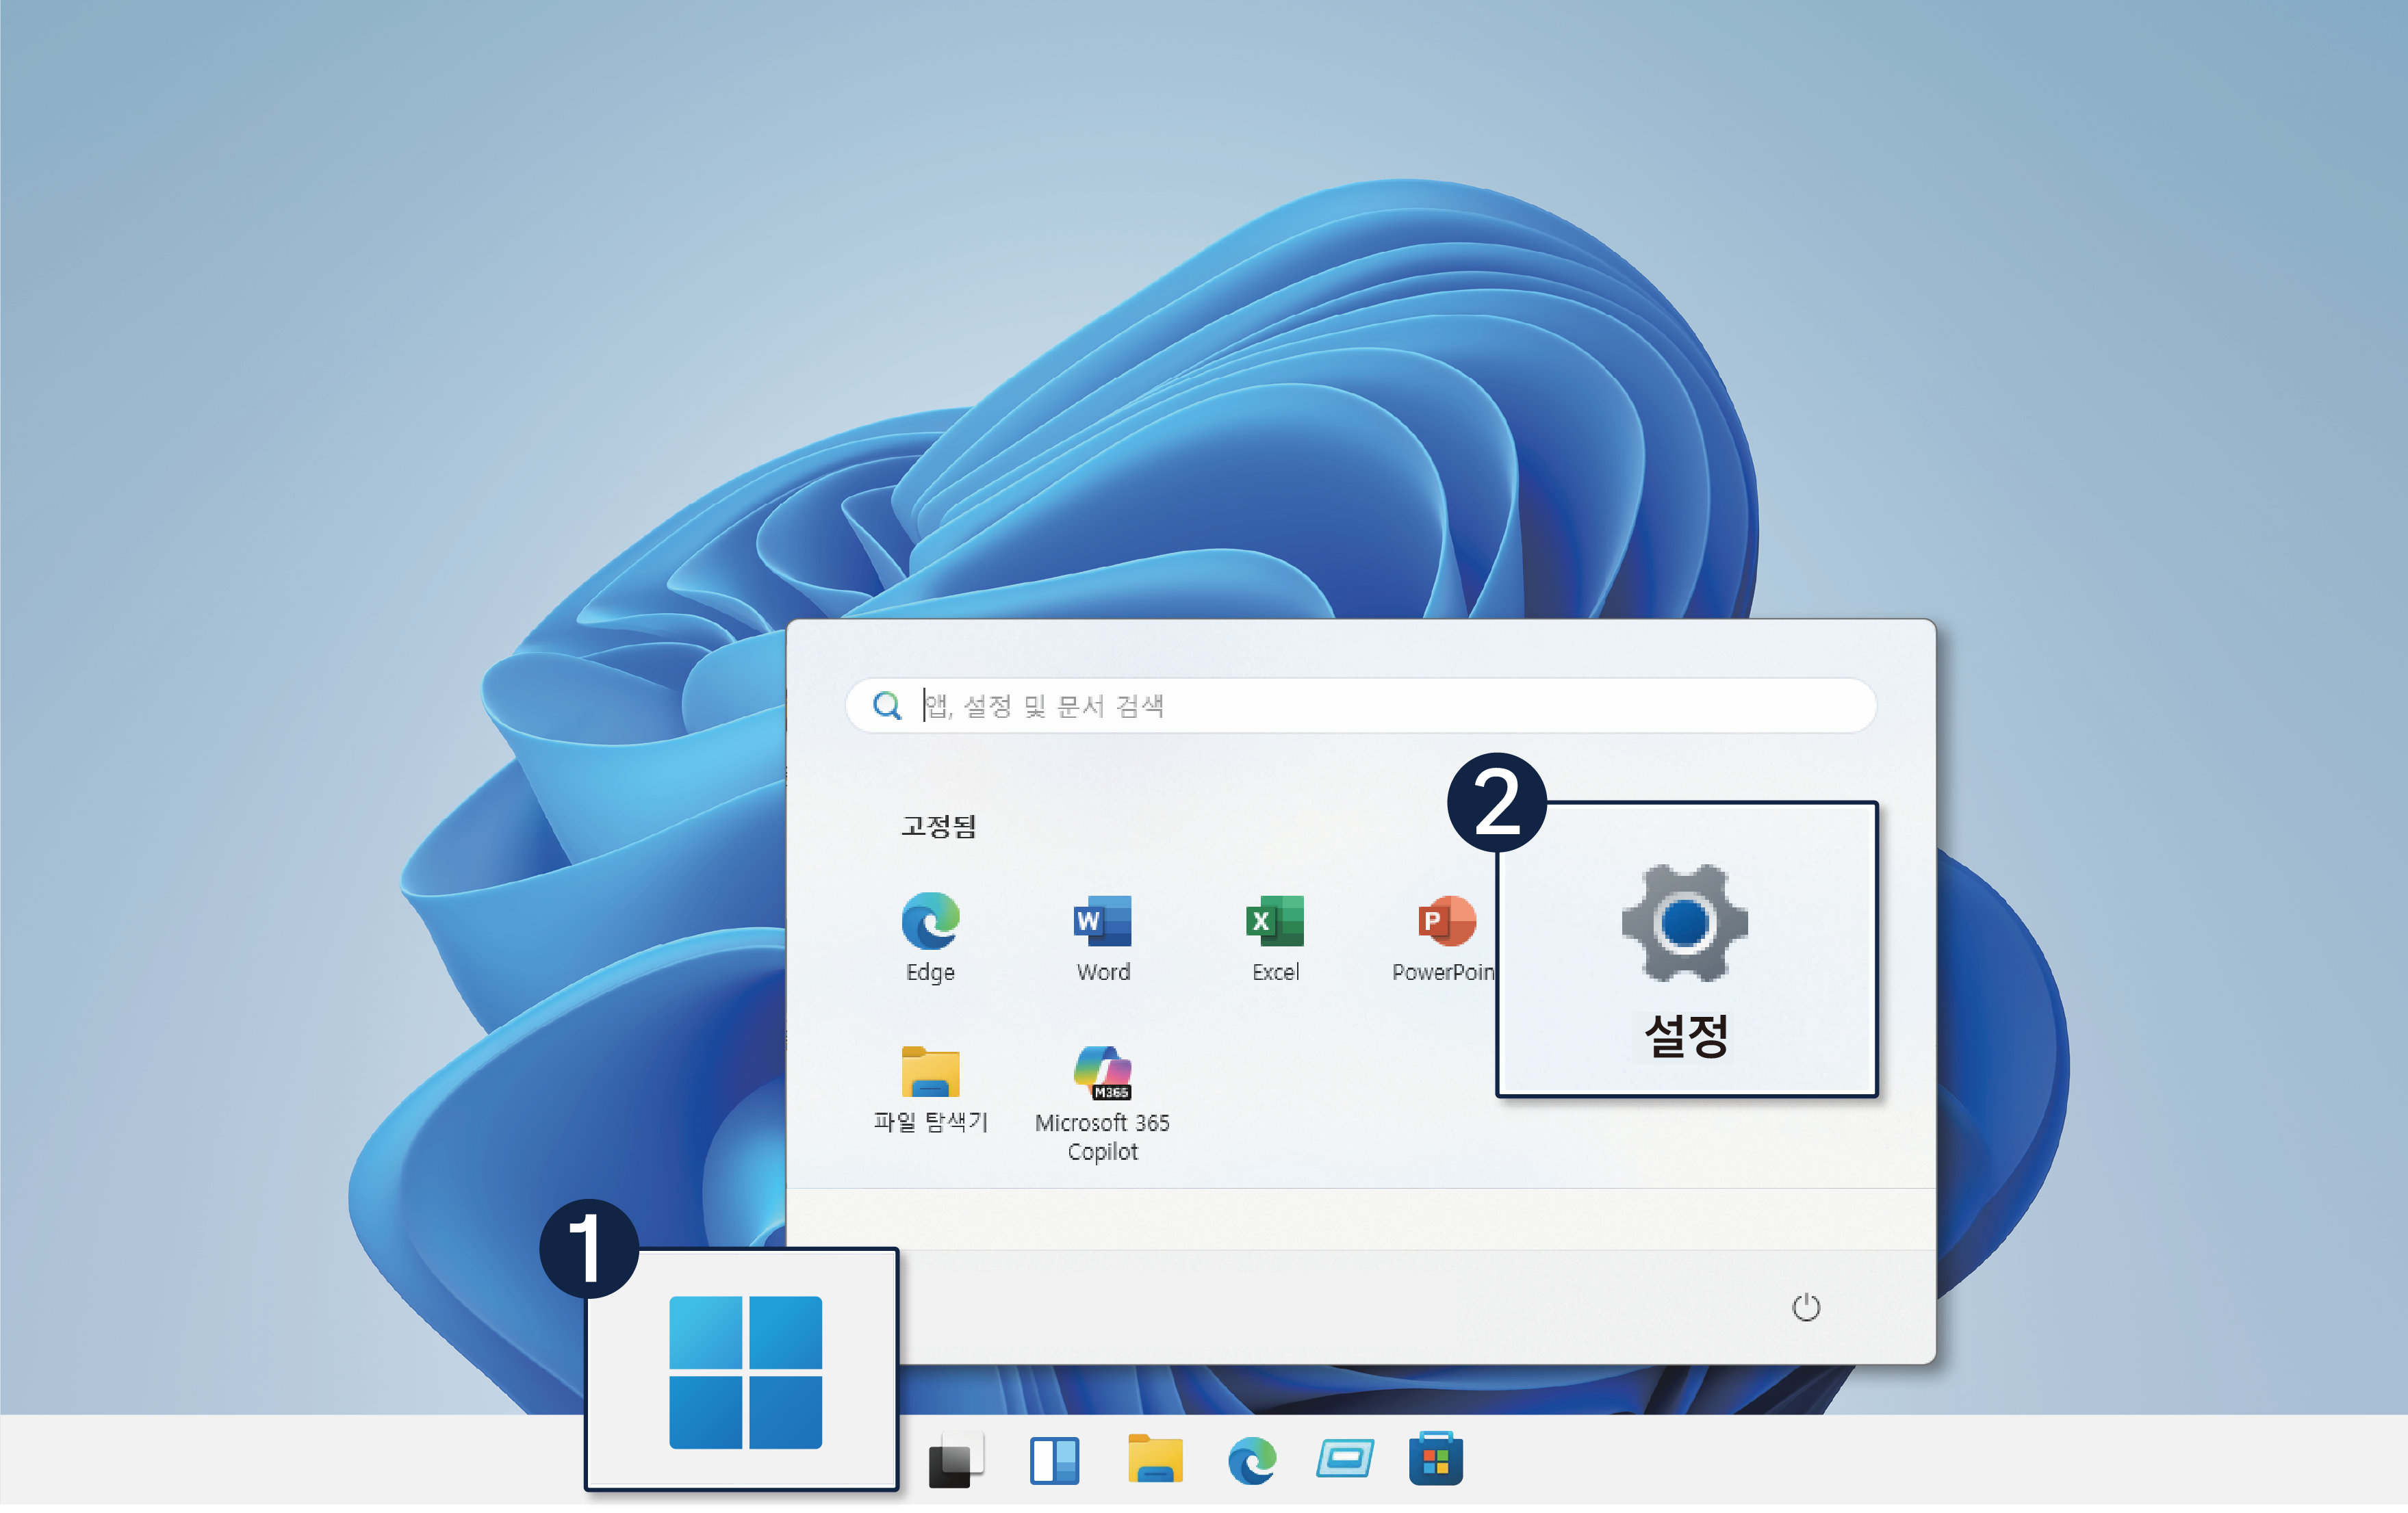Launch Edge browser from the taskbar
This screenshot has width=2408, height=1513.
pos(1252,1461)
